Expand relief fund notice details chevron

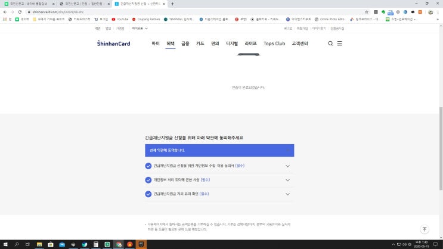click(287, 194)
